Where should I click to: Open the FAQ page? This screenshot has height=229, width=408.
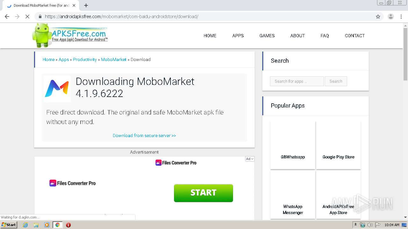click(325, 36)
